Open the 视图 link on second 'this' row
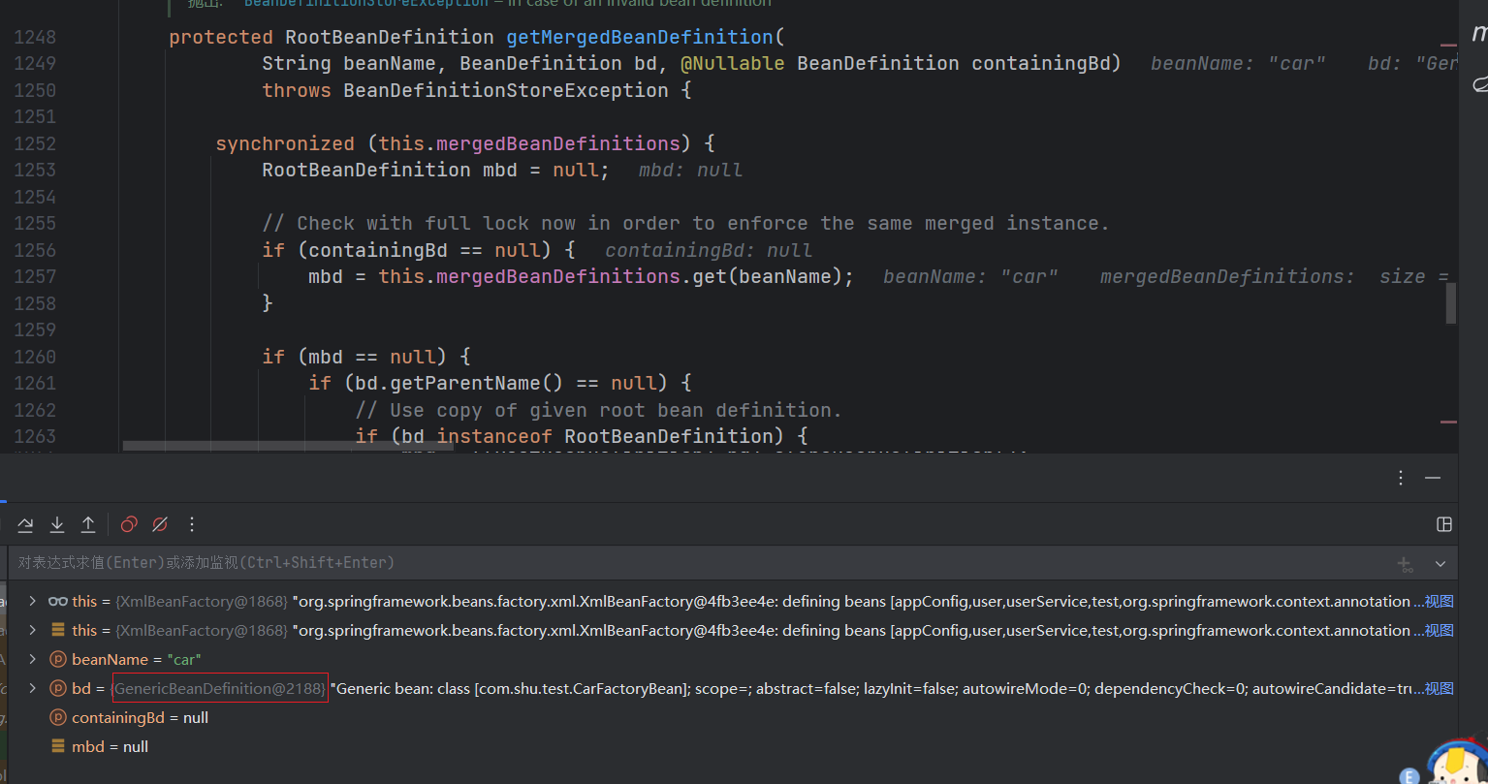1488x784 pixels. pyautogui.click(x=1440, y=630)
